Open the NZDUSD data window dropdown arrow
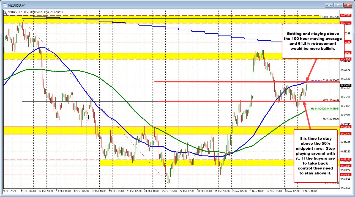Viewport: 355px width, 197px height. coord(5,12)
